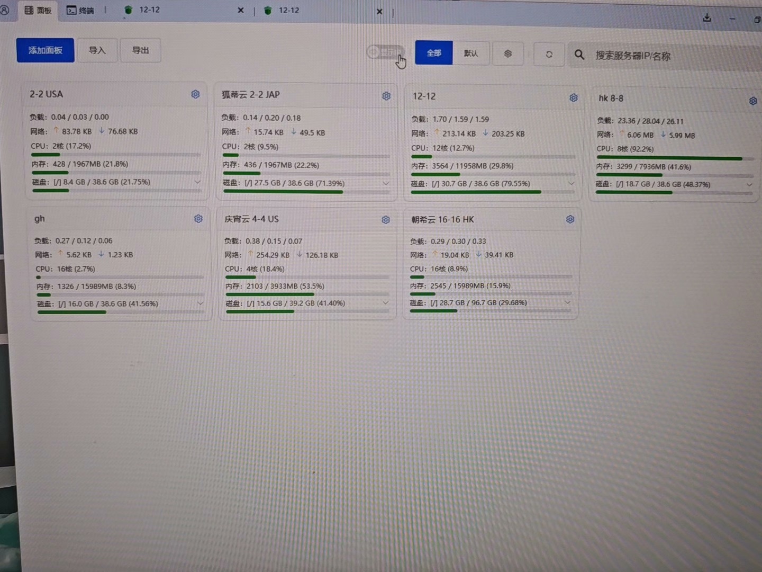Select the 默认 filter tab
The height and width of the screenshot is (572, 762).
click(x=471, y=53)
